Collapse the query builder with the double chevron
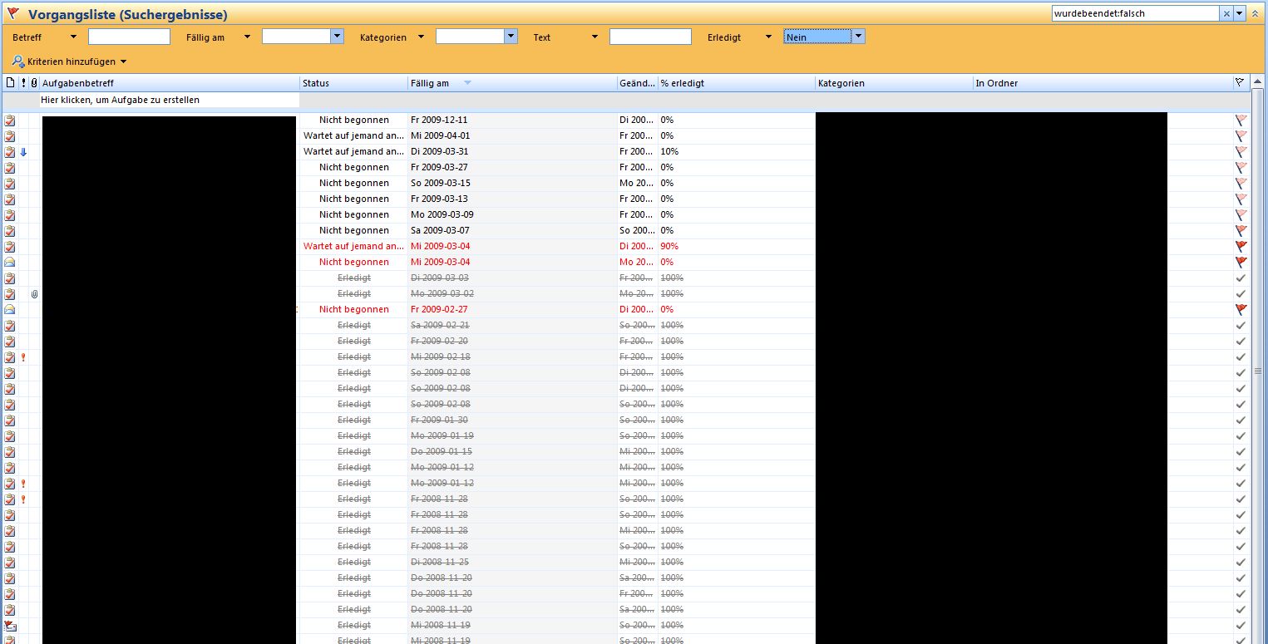This screenshot has width=1268, height=644. click(x=1255, y=14)
